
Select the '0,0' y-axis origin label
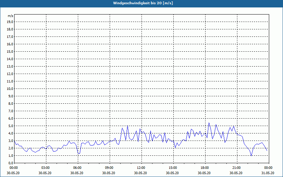tap(11, 163)
